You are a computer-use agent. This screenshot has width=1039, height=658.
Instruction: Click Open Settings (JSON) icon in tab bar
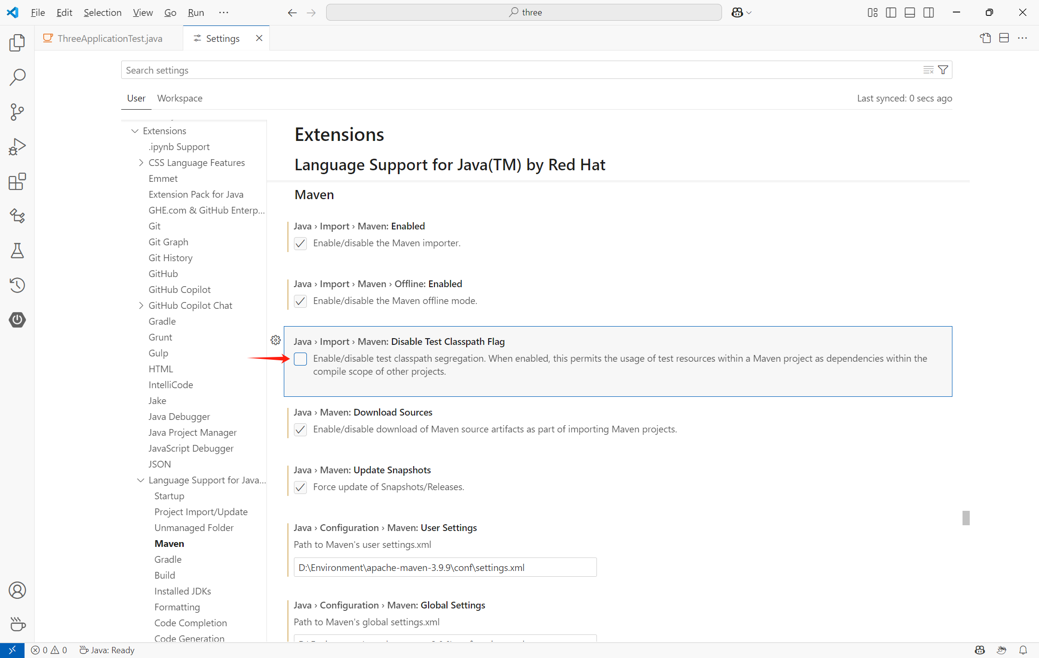(x=985, y=38)
